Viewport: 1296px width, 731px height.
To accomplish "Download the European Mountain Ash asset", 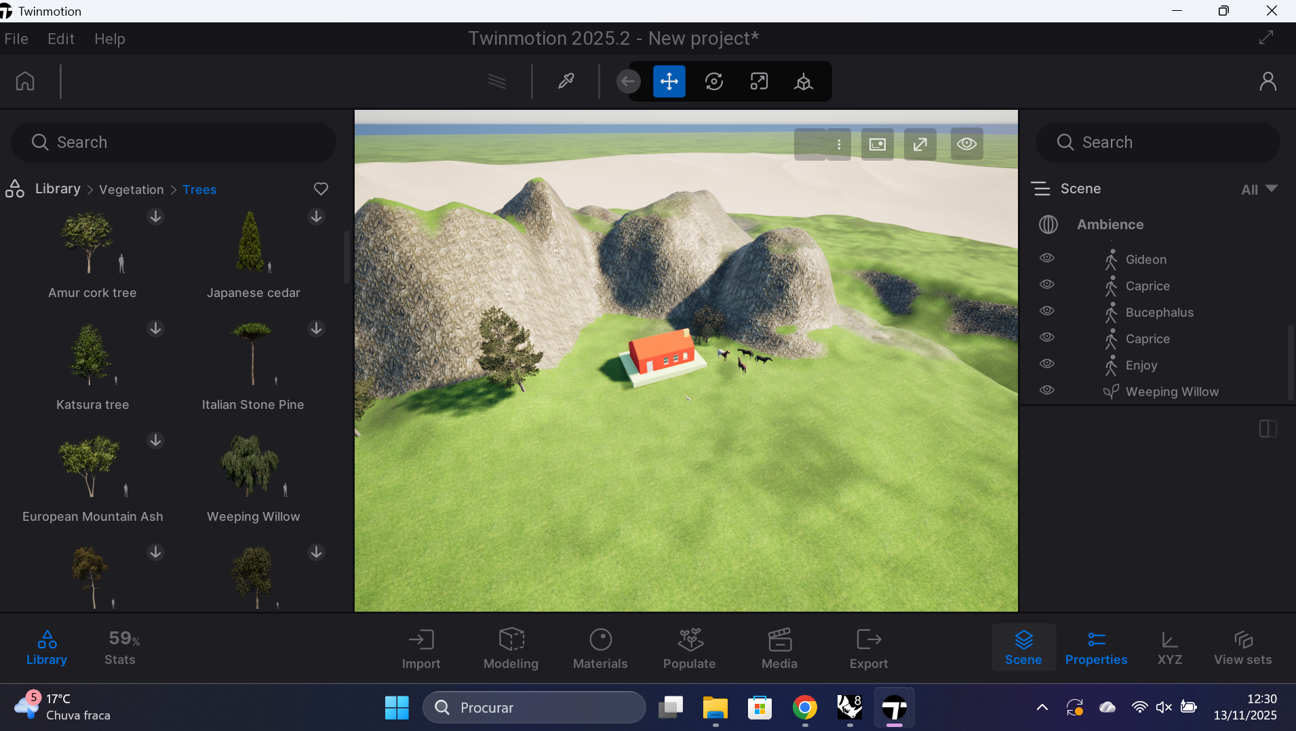I will (155, 440).
